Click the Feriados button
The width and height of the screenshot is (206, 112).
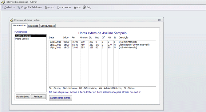click(38, 97)
